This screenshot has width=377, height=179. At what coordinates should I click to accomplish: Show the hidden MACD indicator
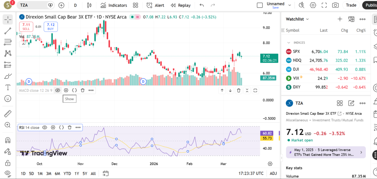(57, 90)
